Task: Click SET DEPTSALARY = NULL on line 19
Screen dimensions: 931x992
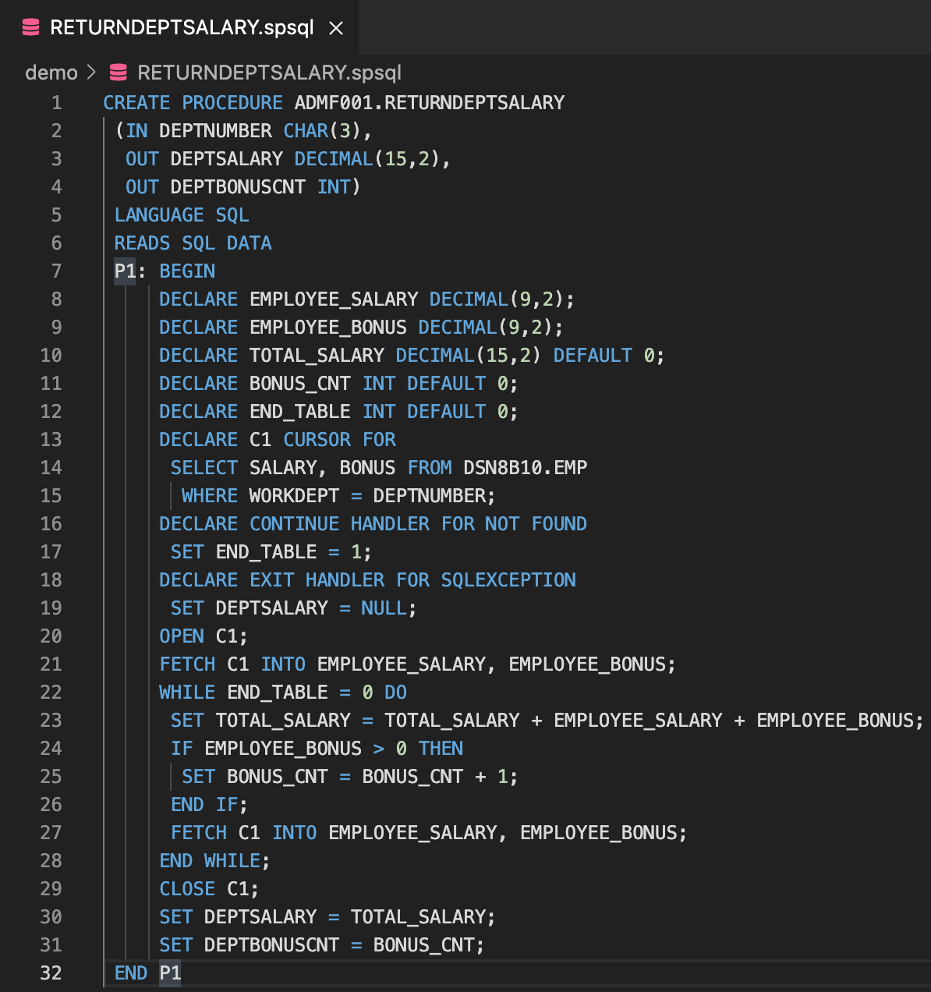Action: point(292,608)
